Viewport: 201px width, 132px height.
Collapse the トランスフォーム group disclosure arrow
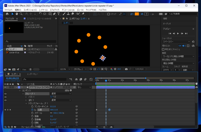[x=26, y=103]
